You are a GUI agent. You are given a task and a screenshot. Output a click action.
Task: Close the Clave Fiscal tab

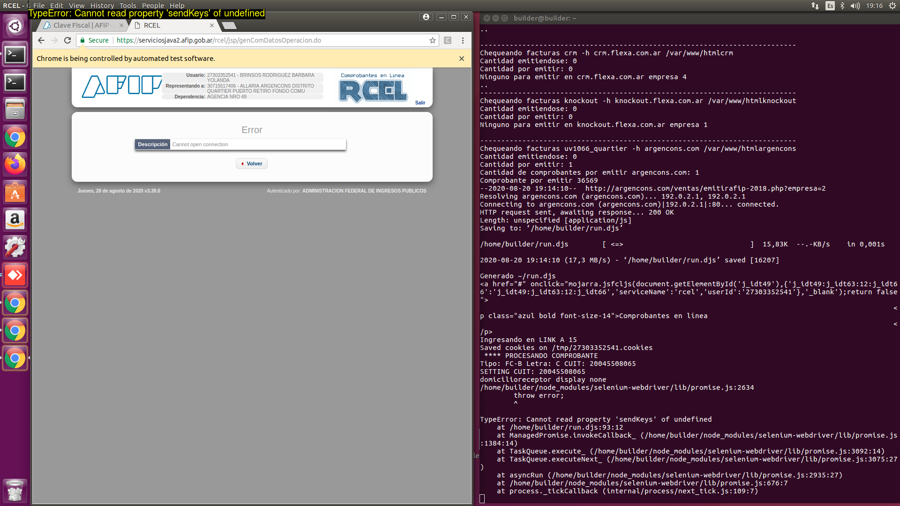[x=121, y=25]
